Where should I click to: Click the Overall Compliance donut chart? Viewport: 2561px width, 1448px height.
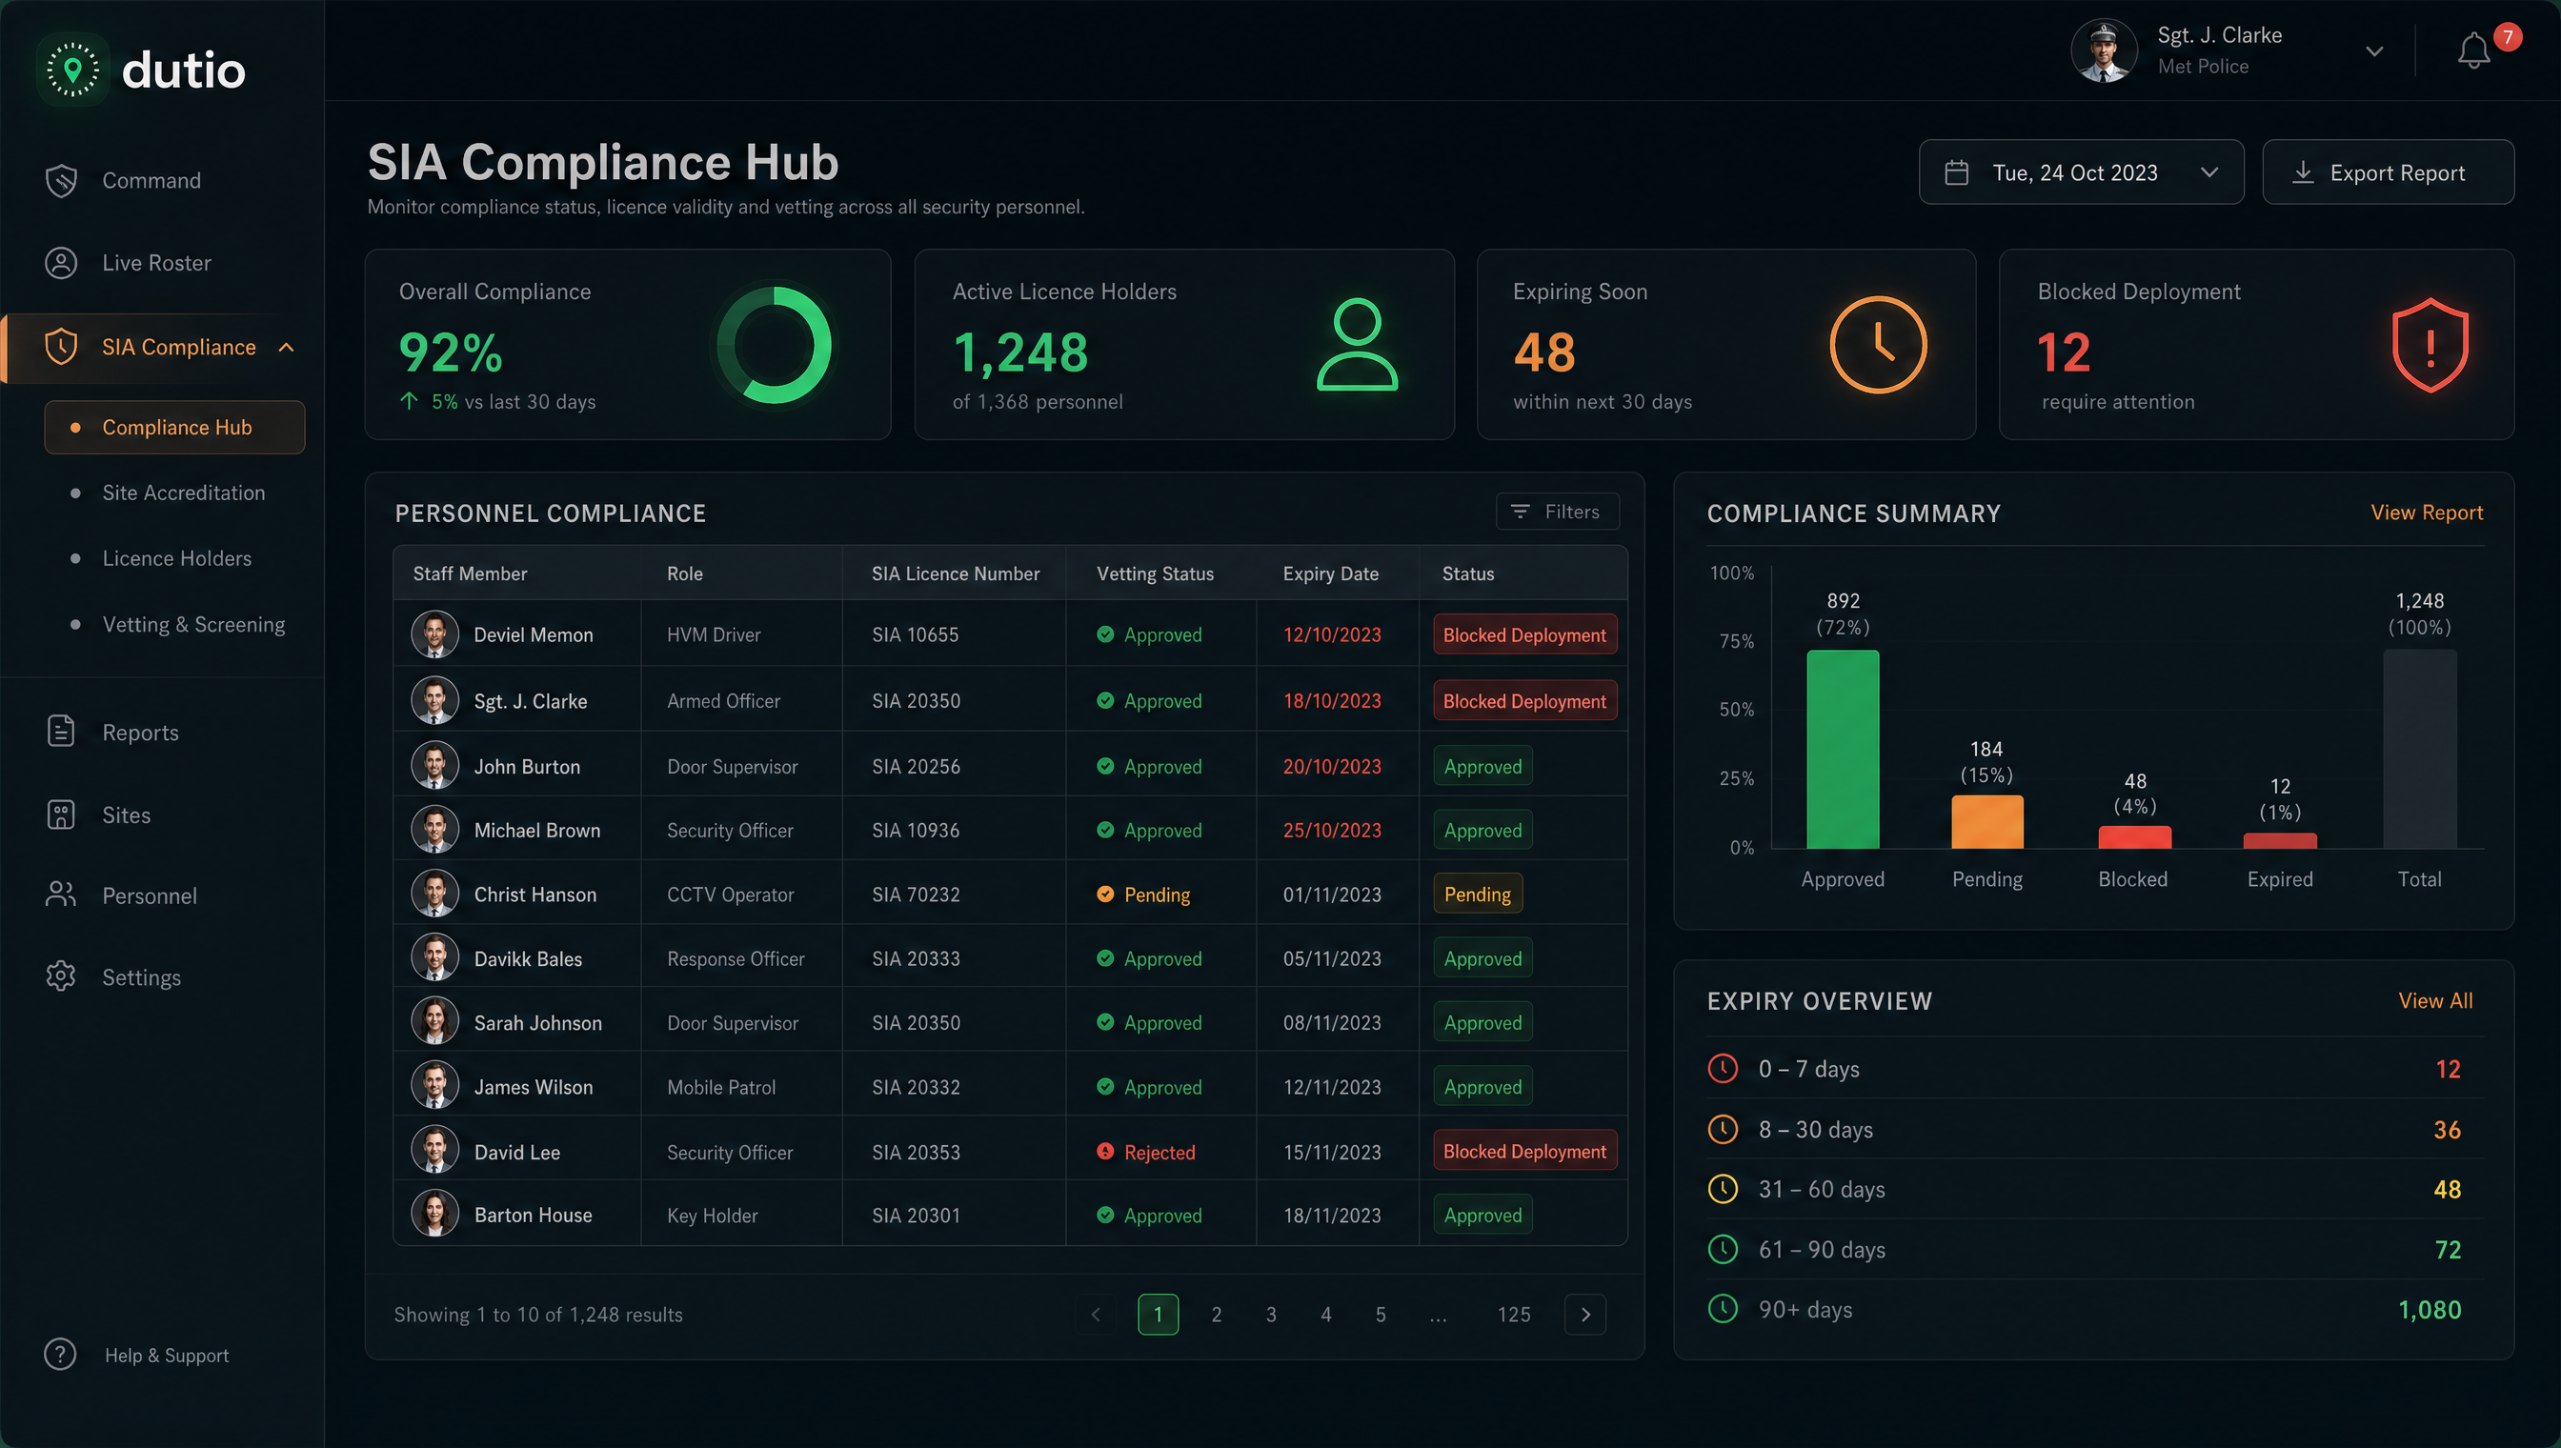click(773, 345)
